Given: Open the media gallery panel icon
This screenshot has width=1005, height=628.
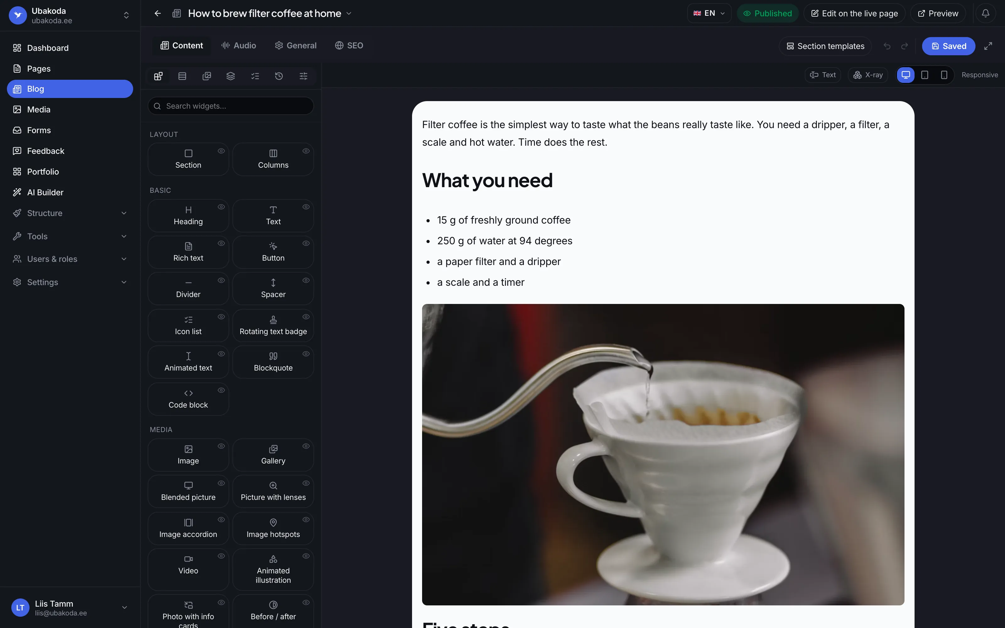Looking at the screenshot, I should pyautogui.click(x=206, y=76).
